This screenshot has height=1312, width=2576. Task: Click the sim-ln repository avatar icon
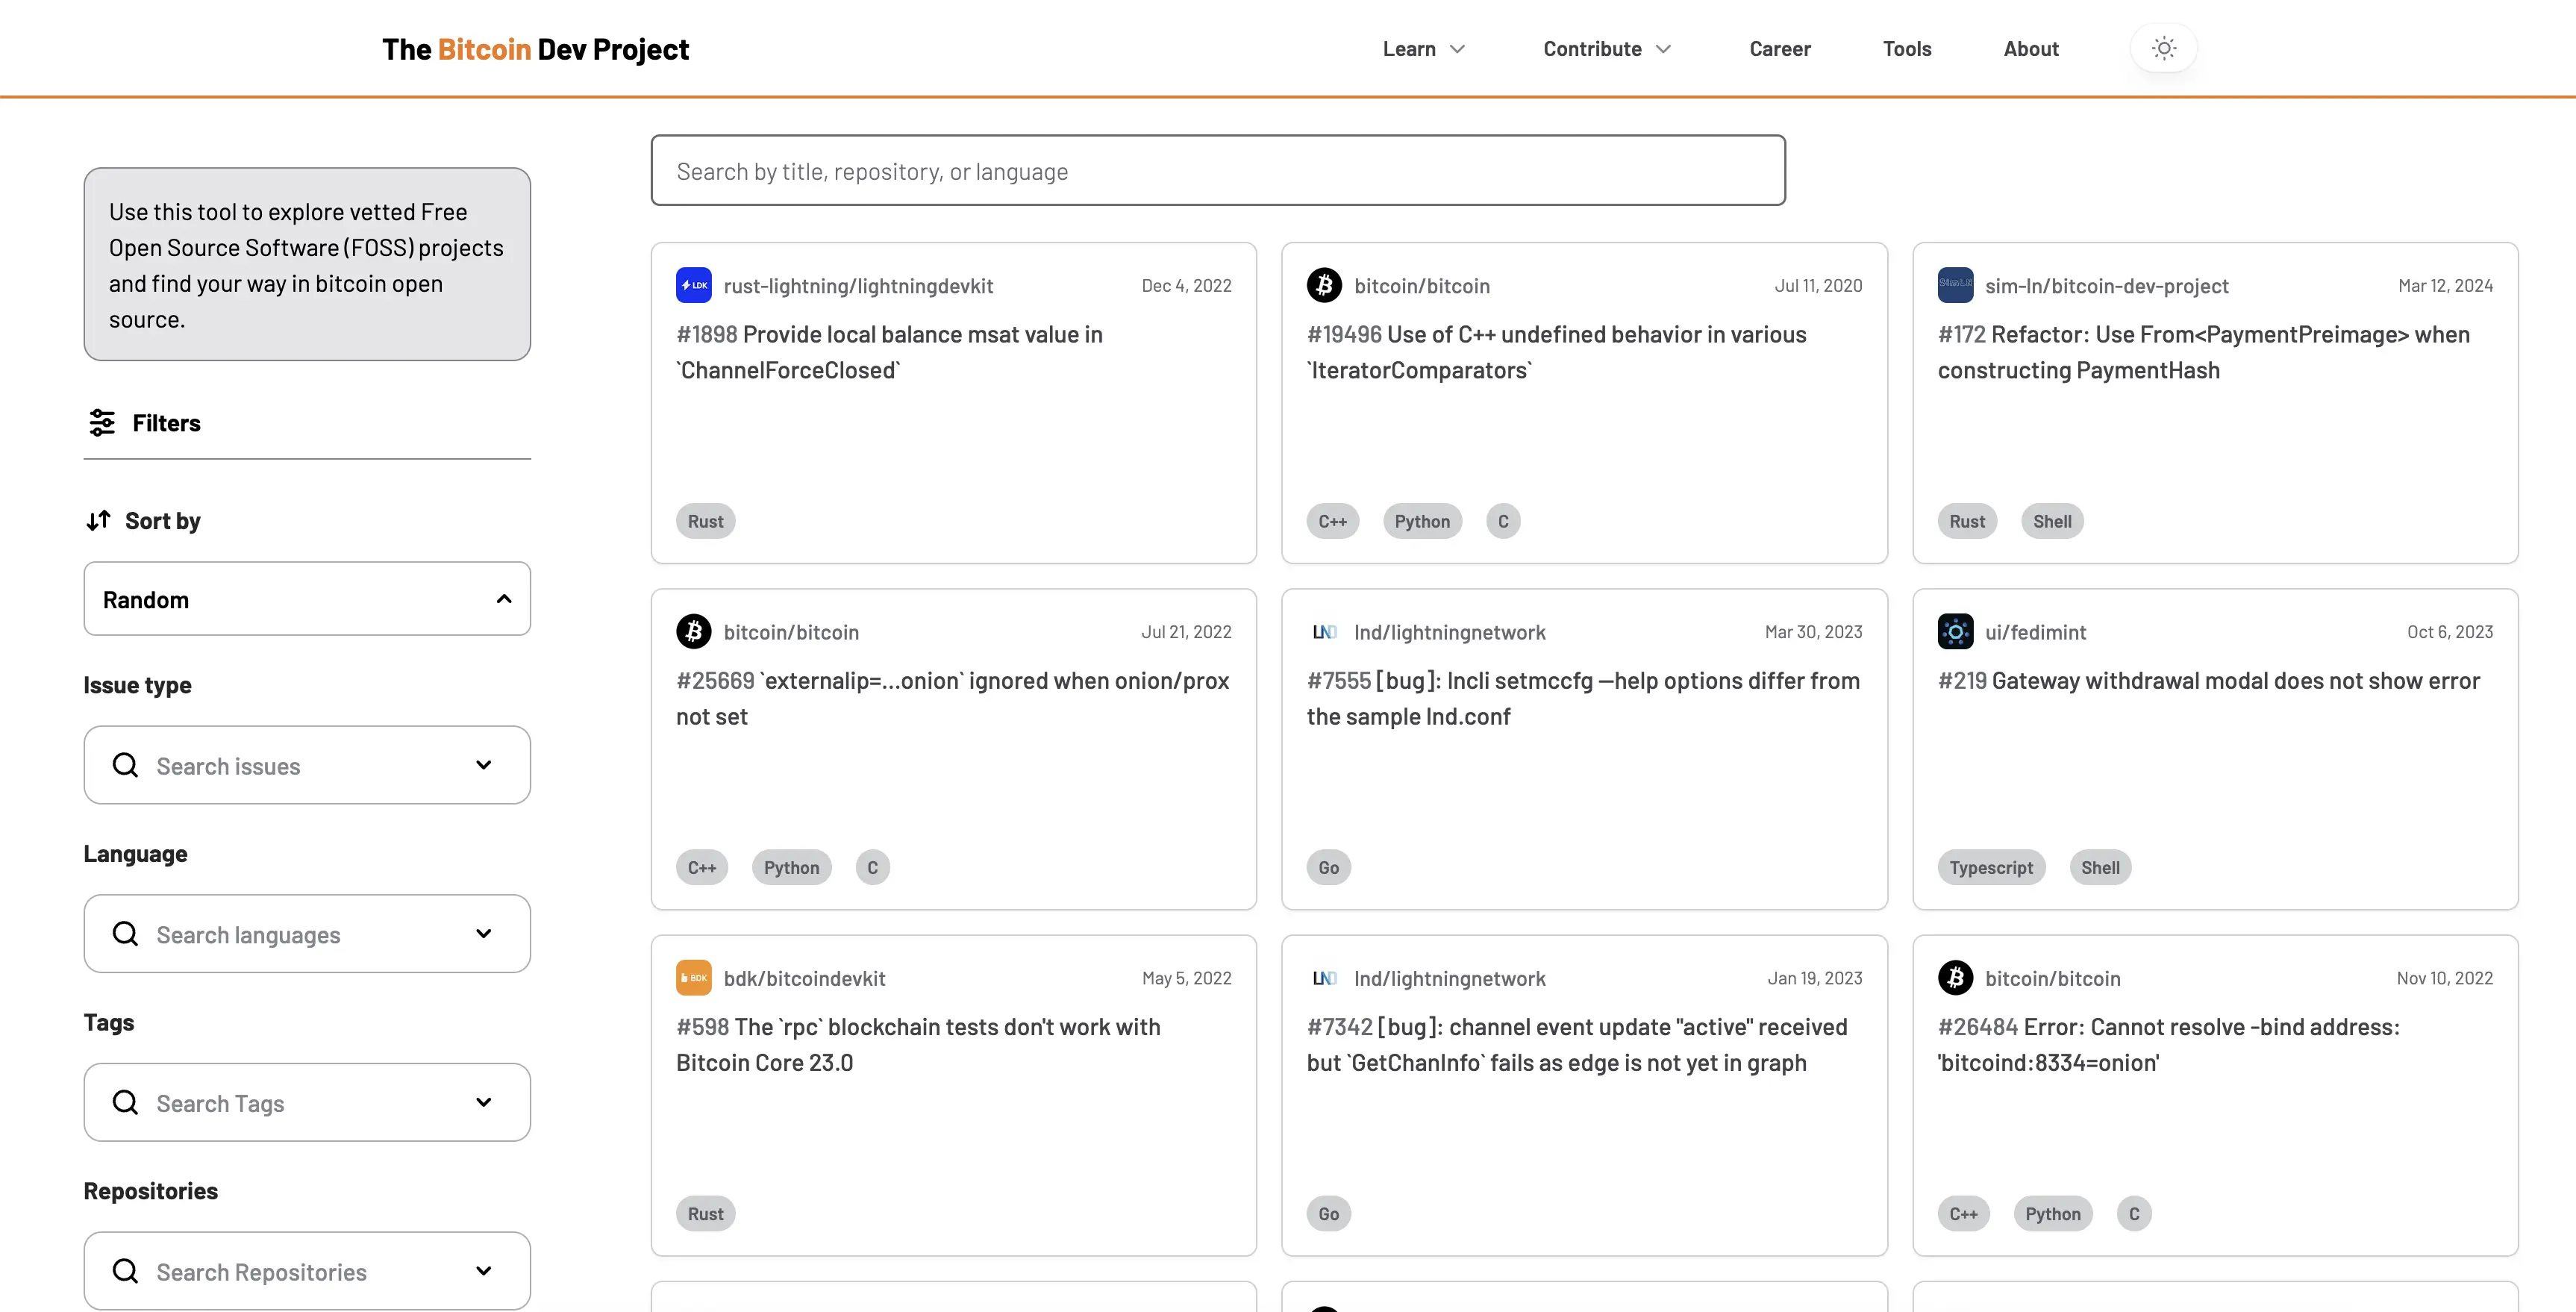1955,285
